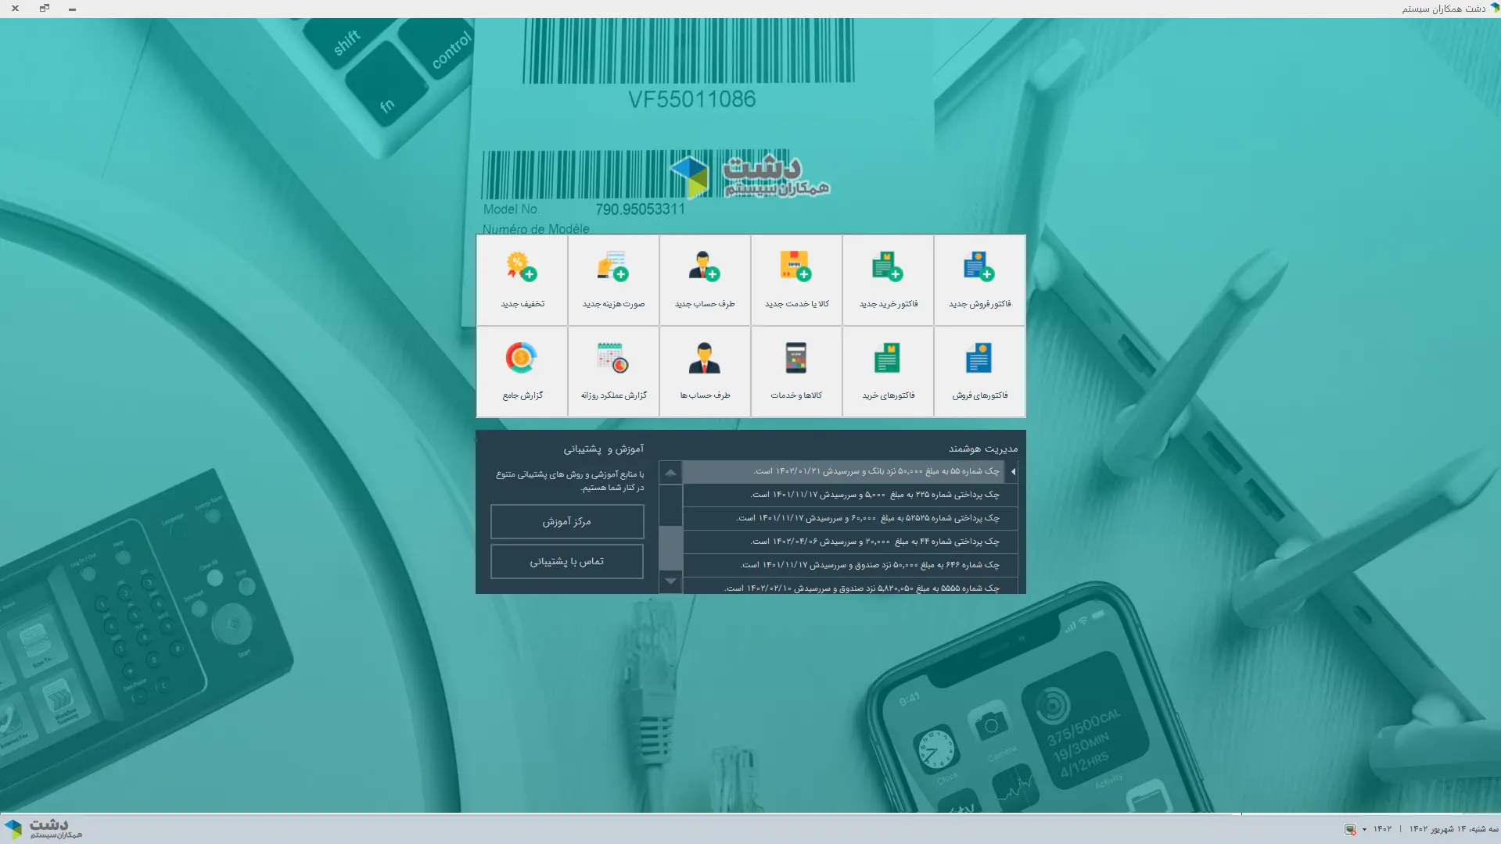1501x844 pixels.
Task: Create new expense bill (صورت هزینه جدید)
Action: (x=613, y=280)
